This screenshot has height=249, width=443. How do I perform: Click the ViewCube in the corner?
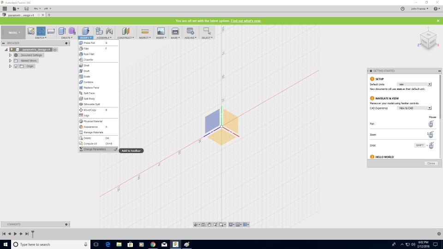pos(428,41)
